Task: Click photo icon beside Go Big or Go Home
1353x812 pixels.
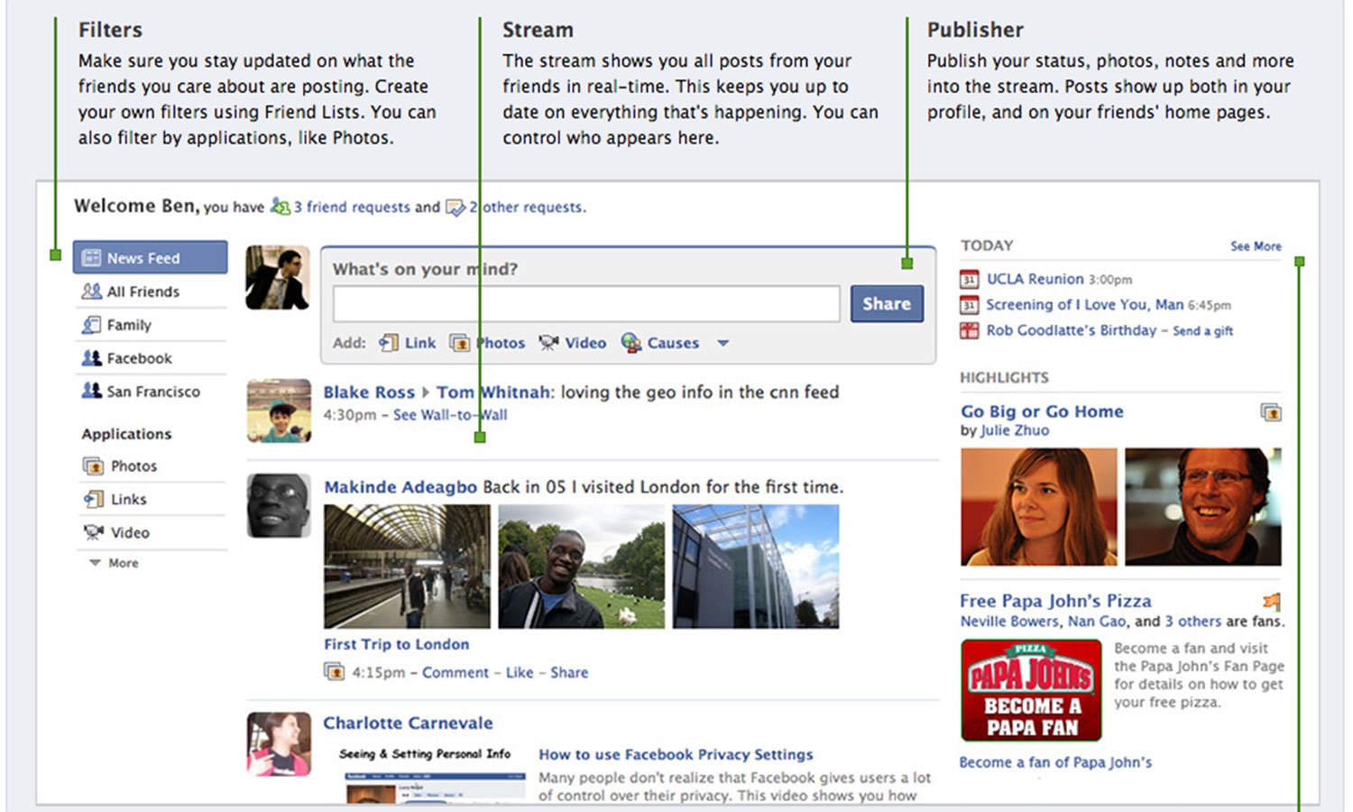Action: coord(1271,412)
